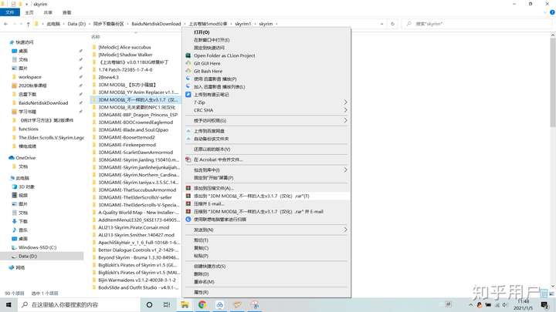Expand the 发送到(N) submenu arrow
The image size is (556, 312).
coord(345,230)
